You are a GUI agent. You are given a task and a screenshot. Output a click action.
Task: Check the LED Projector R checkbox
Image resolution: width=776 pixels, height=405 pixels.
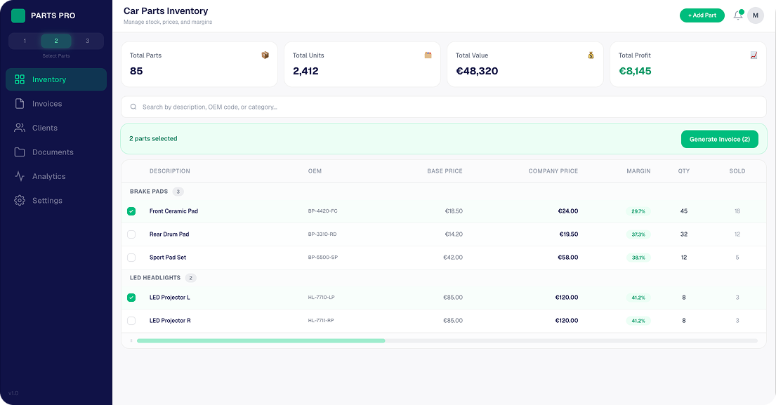click(131, 321)
